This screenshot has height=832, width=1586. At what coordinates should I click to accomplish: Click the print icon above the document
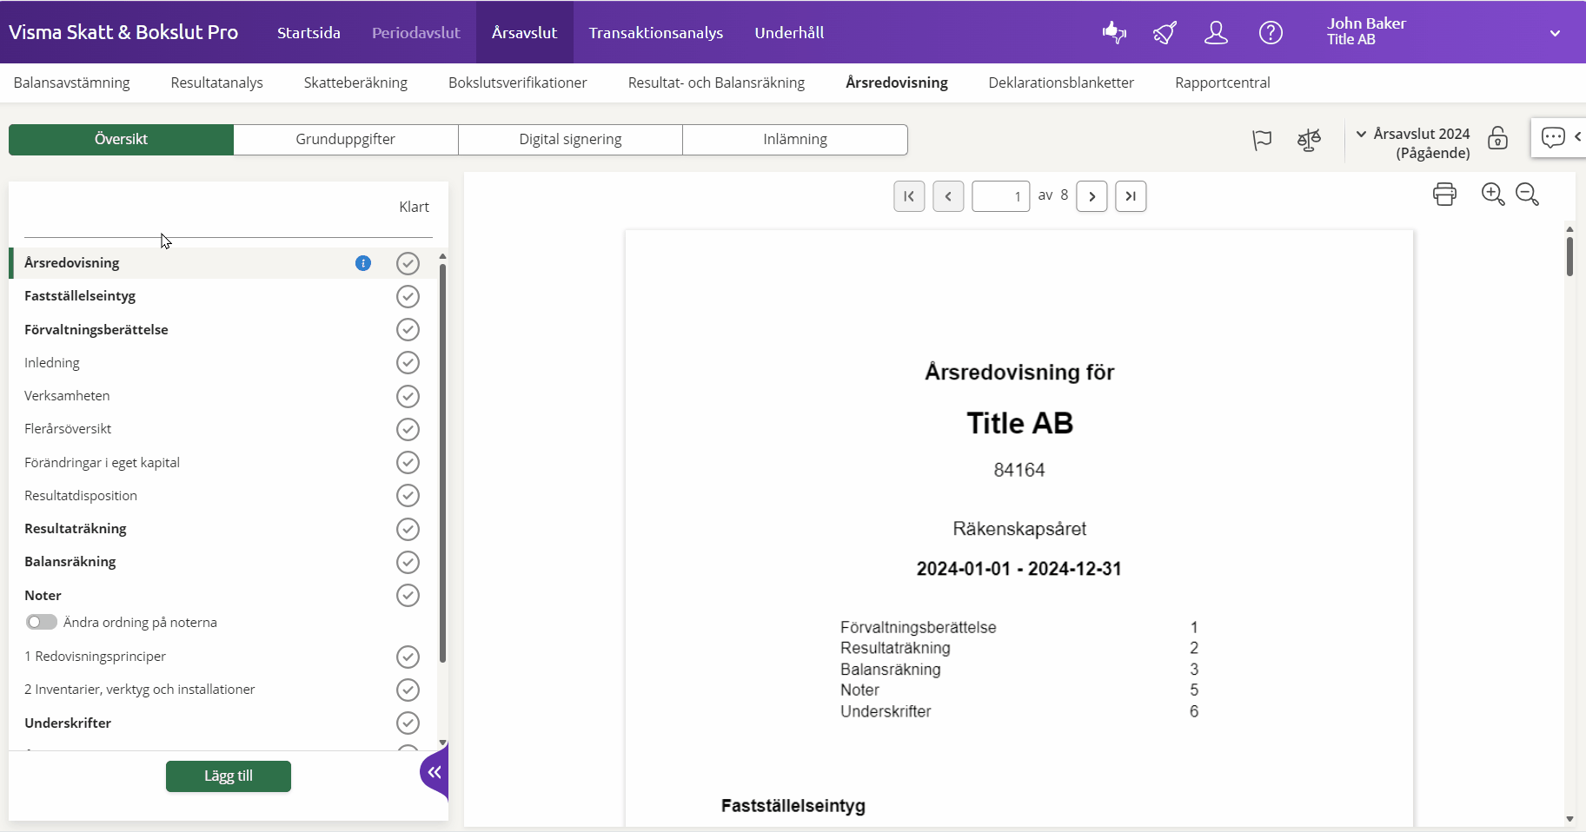click(1444, 194)
